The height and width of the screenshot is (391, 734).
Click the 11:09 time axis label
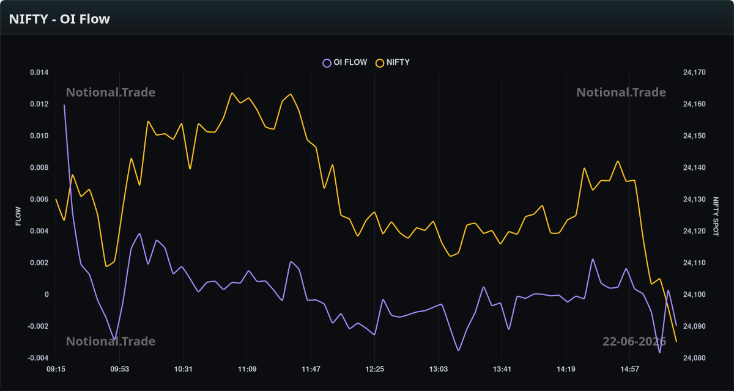[247, 369]
